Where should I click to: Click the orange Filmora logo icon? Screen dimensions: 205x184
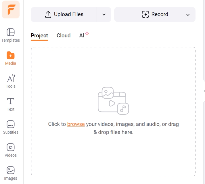pyautogui.click(x=11, y=9)
